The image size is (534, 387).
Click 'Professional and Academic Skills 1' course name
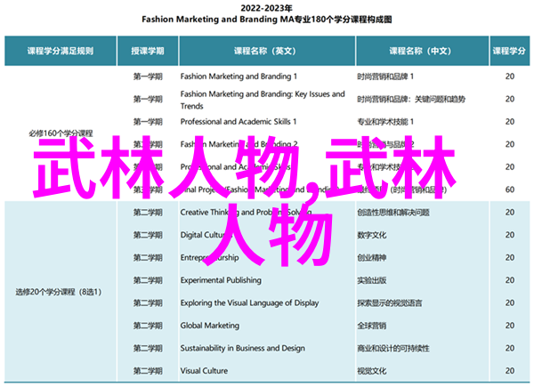tap(239, 122)
